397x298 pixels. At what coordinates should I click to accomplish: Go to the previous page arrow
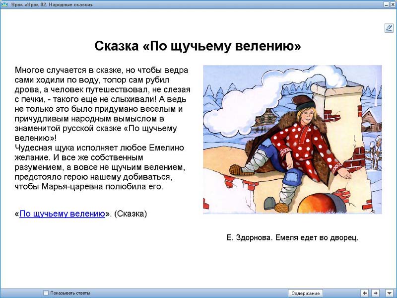point(365,293)
